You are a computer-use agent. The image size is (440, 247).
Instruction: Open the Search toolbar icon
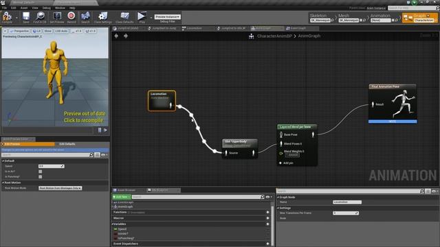85,17
